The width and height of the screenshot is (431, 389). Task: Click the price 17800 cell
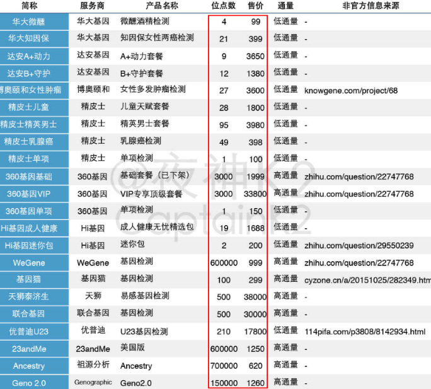tap(255, 332)
